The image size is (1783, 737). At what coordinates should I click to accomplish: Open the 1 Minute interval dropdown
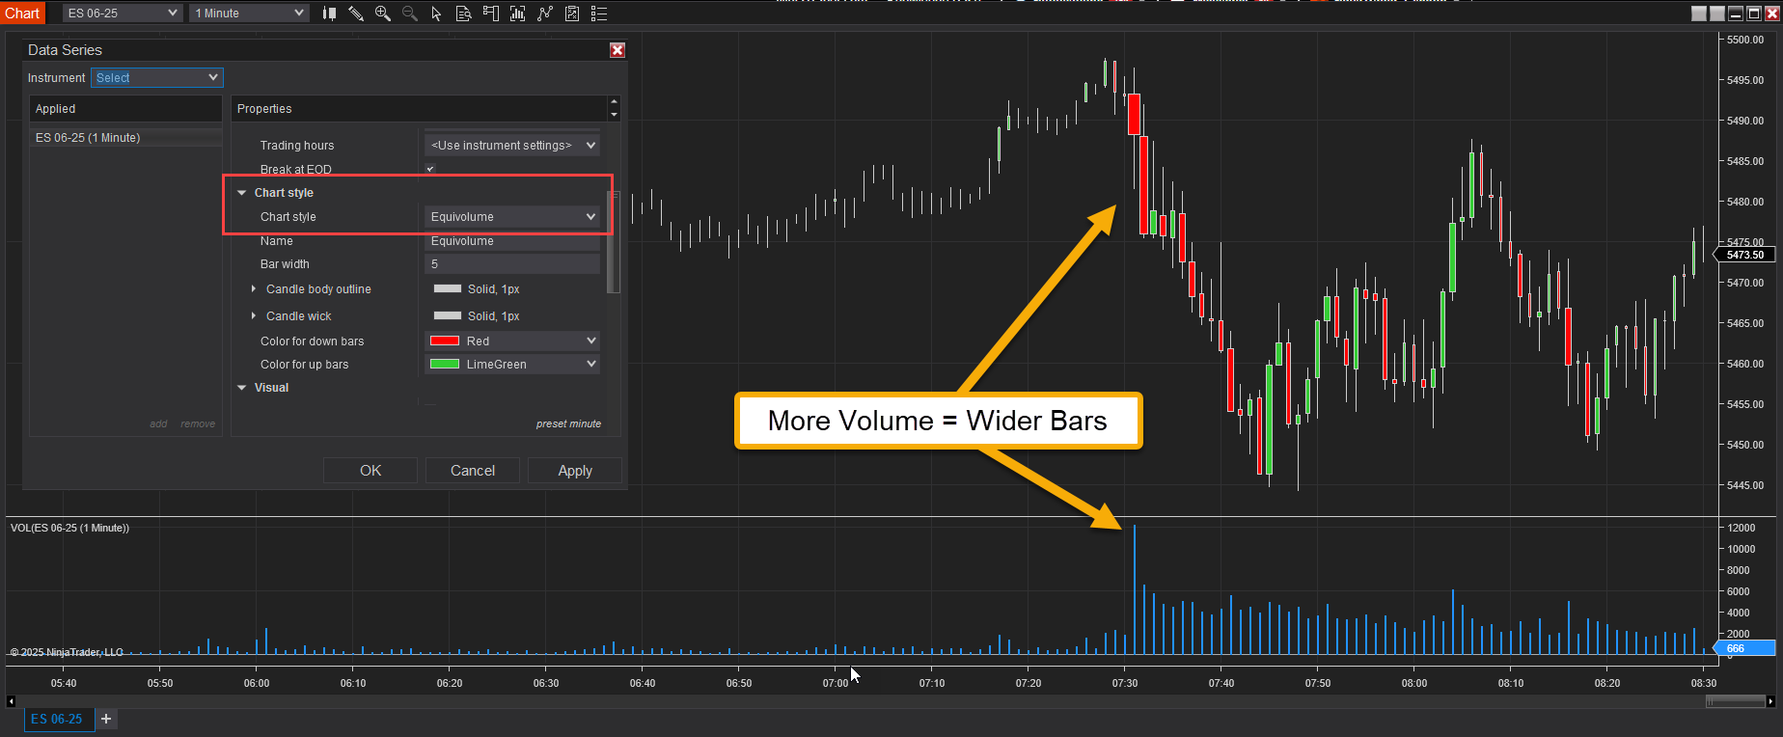[x=249, y=14]
